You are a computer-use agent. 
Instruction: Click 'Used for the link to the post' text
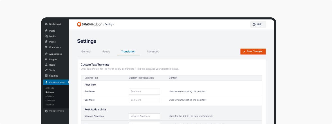coord(191,116)
